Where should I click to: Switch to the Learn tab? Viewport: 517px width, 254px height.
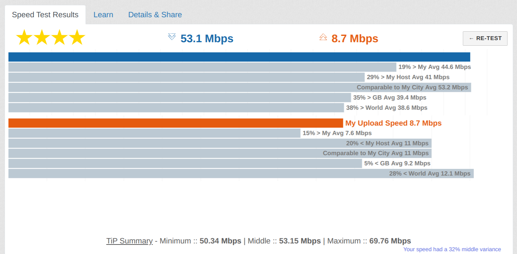point(103,15)
